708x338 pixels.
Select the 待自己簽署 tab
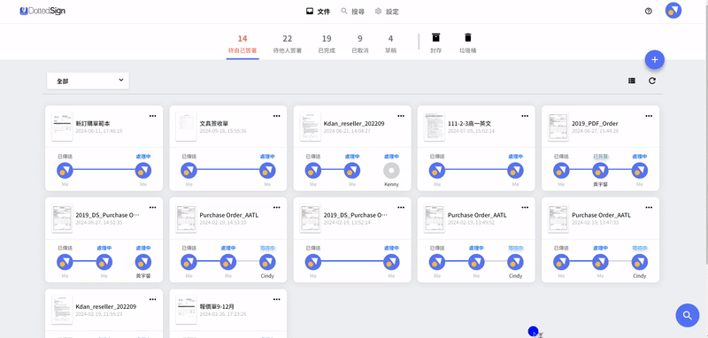(x=242, y=44)
